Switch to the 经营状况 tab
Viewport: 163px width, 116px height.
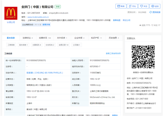pos(45,38)
